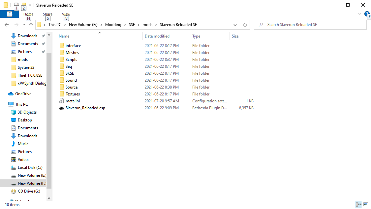Expand the ribbon with the chevron

coord(360,14)
